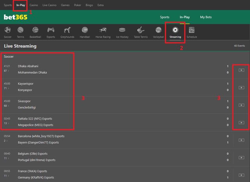Play the Belgium vs Portugal Esports stream
The width and height of the screenshot is (250, 182).
pyautogui.click(x=241, y=158)
